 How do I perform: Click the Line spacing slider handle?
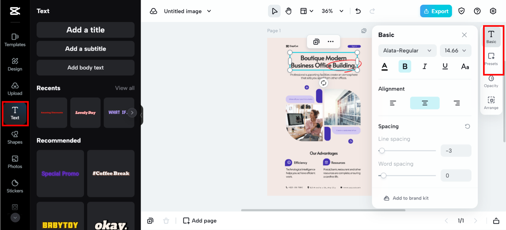coord(382,150)
